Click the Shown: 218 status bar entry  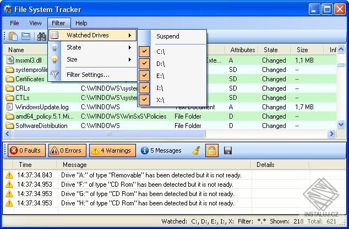coord(287,221)
